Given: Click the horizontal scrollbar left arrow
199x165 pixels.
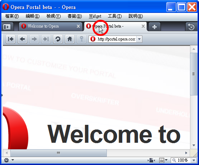Looking at the screenshot, I should tap(6, 153).
